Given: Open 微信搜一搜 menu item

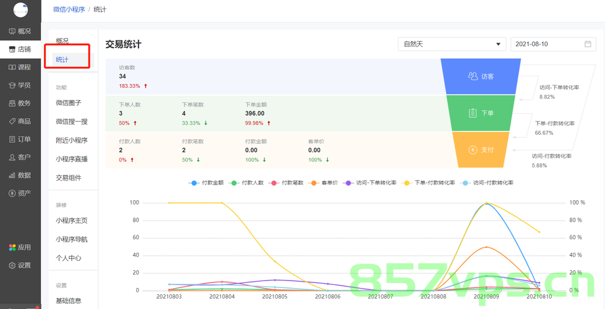Looking at the screenshot, I should click(72, 122).
